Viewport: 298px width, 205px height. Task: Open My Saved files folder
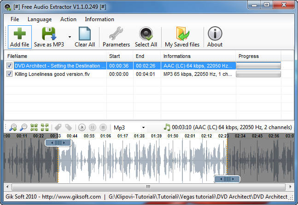(182, 34)
